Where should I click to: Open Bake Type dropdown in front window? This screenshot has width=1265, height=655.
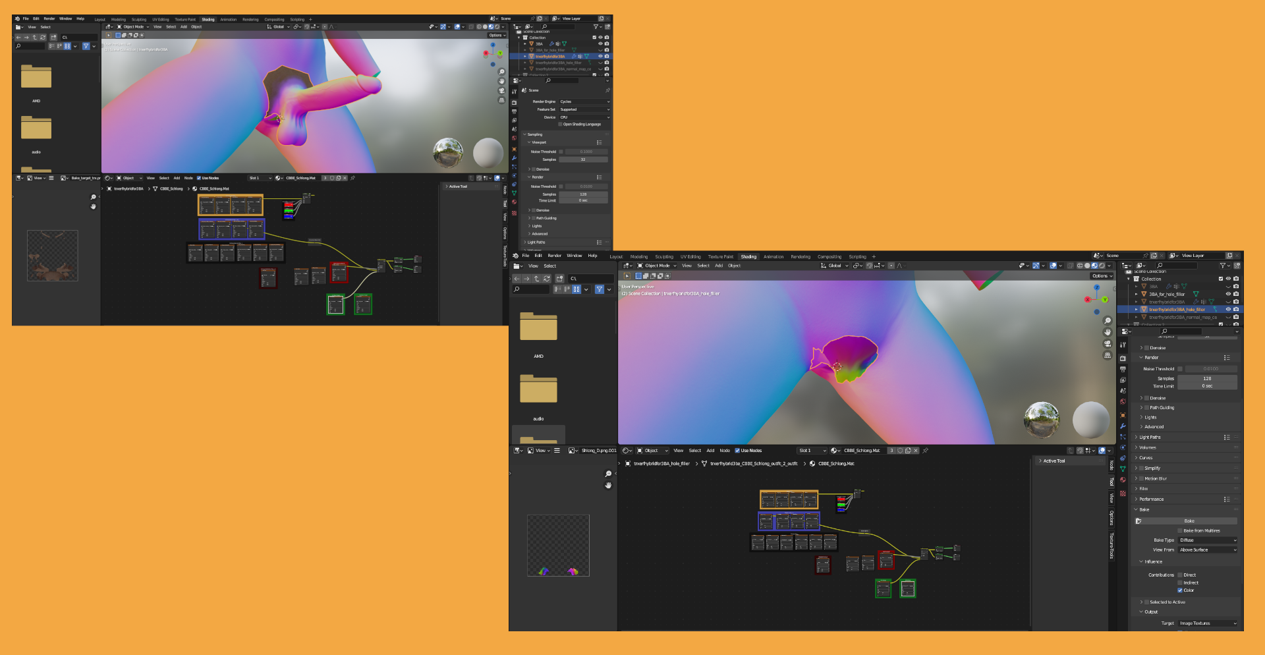[x=1208, y=540]
